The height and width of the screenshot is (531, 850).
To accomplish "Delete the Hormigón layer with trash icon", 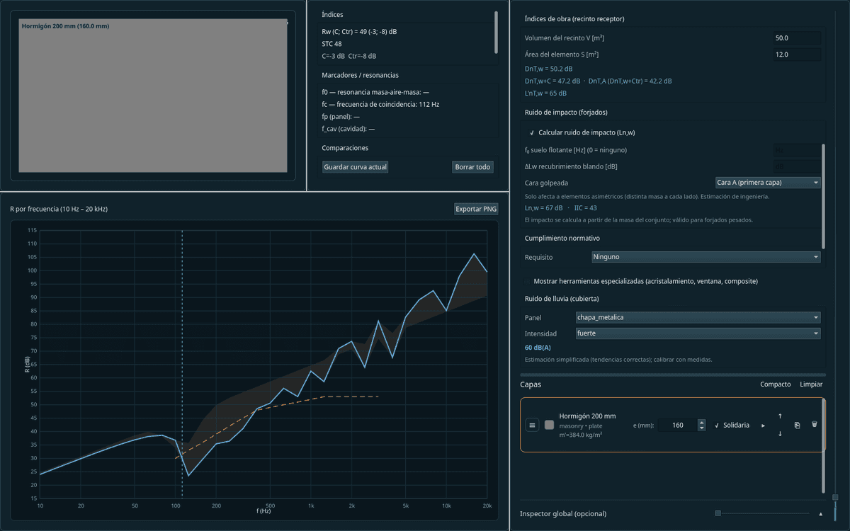I will (814, 425).
